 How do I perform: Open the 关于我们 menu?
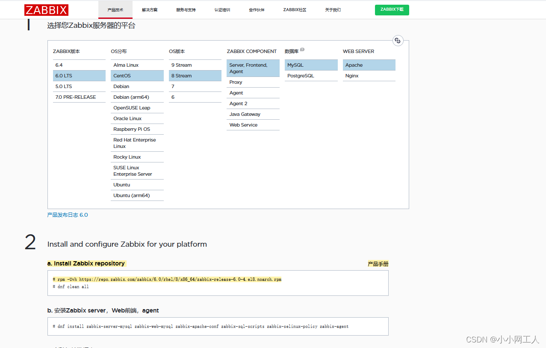[x=333, y=10]
